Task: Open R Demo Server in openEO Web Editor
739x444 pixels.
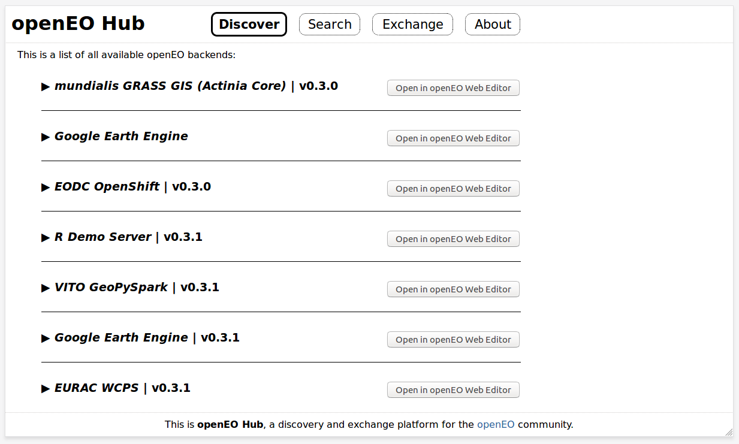Action: click(x=453, y=238)
